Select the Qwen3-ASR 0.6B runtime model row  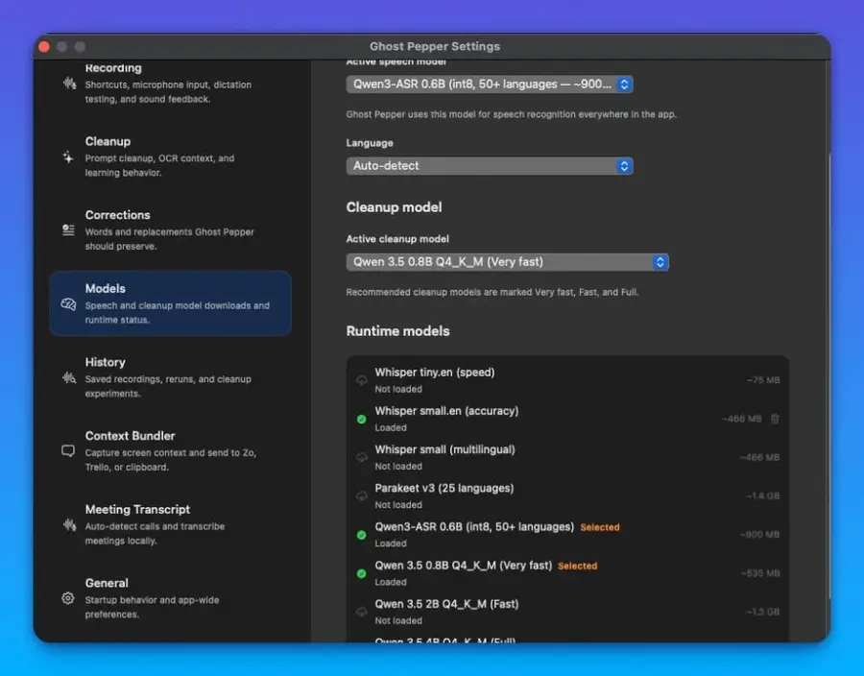(567, 535)
